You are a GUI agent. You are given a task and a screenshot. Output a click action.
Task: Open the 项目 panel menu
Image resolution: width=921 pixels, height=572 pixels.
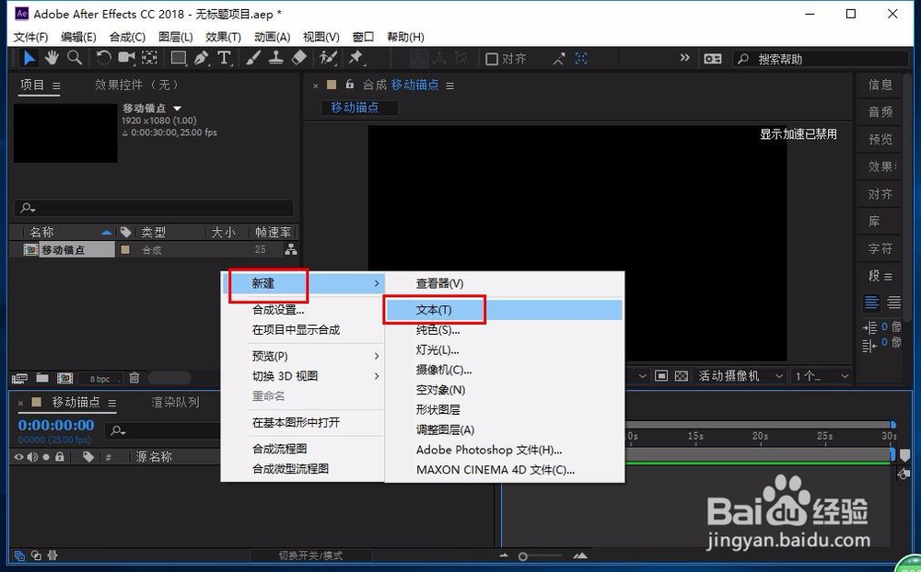[x=56, y=86]
